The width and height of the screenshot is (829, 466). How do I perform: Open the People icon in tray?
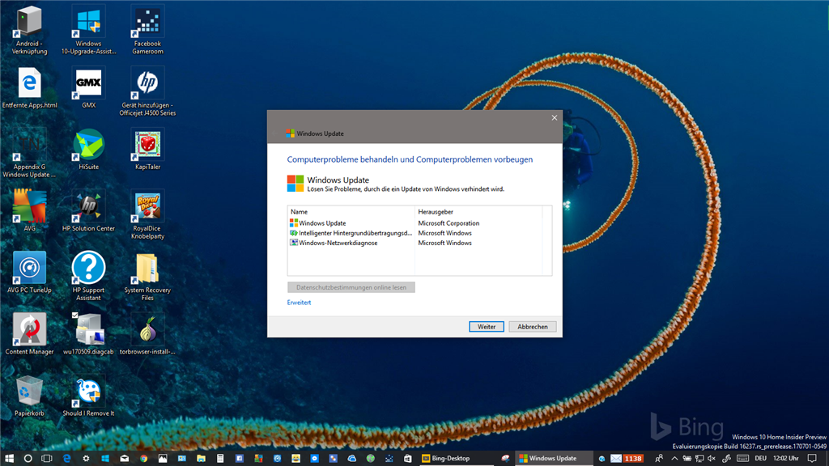click(x=659, y=459)
